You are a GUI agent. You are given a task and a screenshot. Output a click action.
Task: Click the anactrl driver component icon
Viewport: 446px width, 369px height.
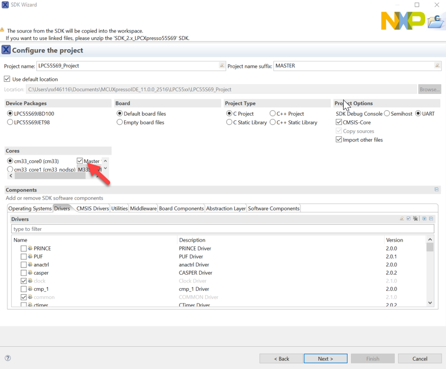(30, 264)
